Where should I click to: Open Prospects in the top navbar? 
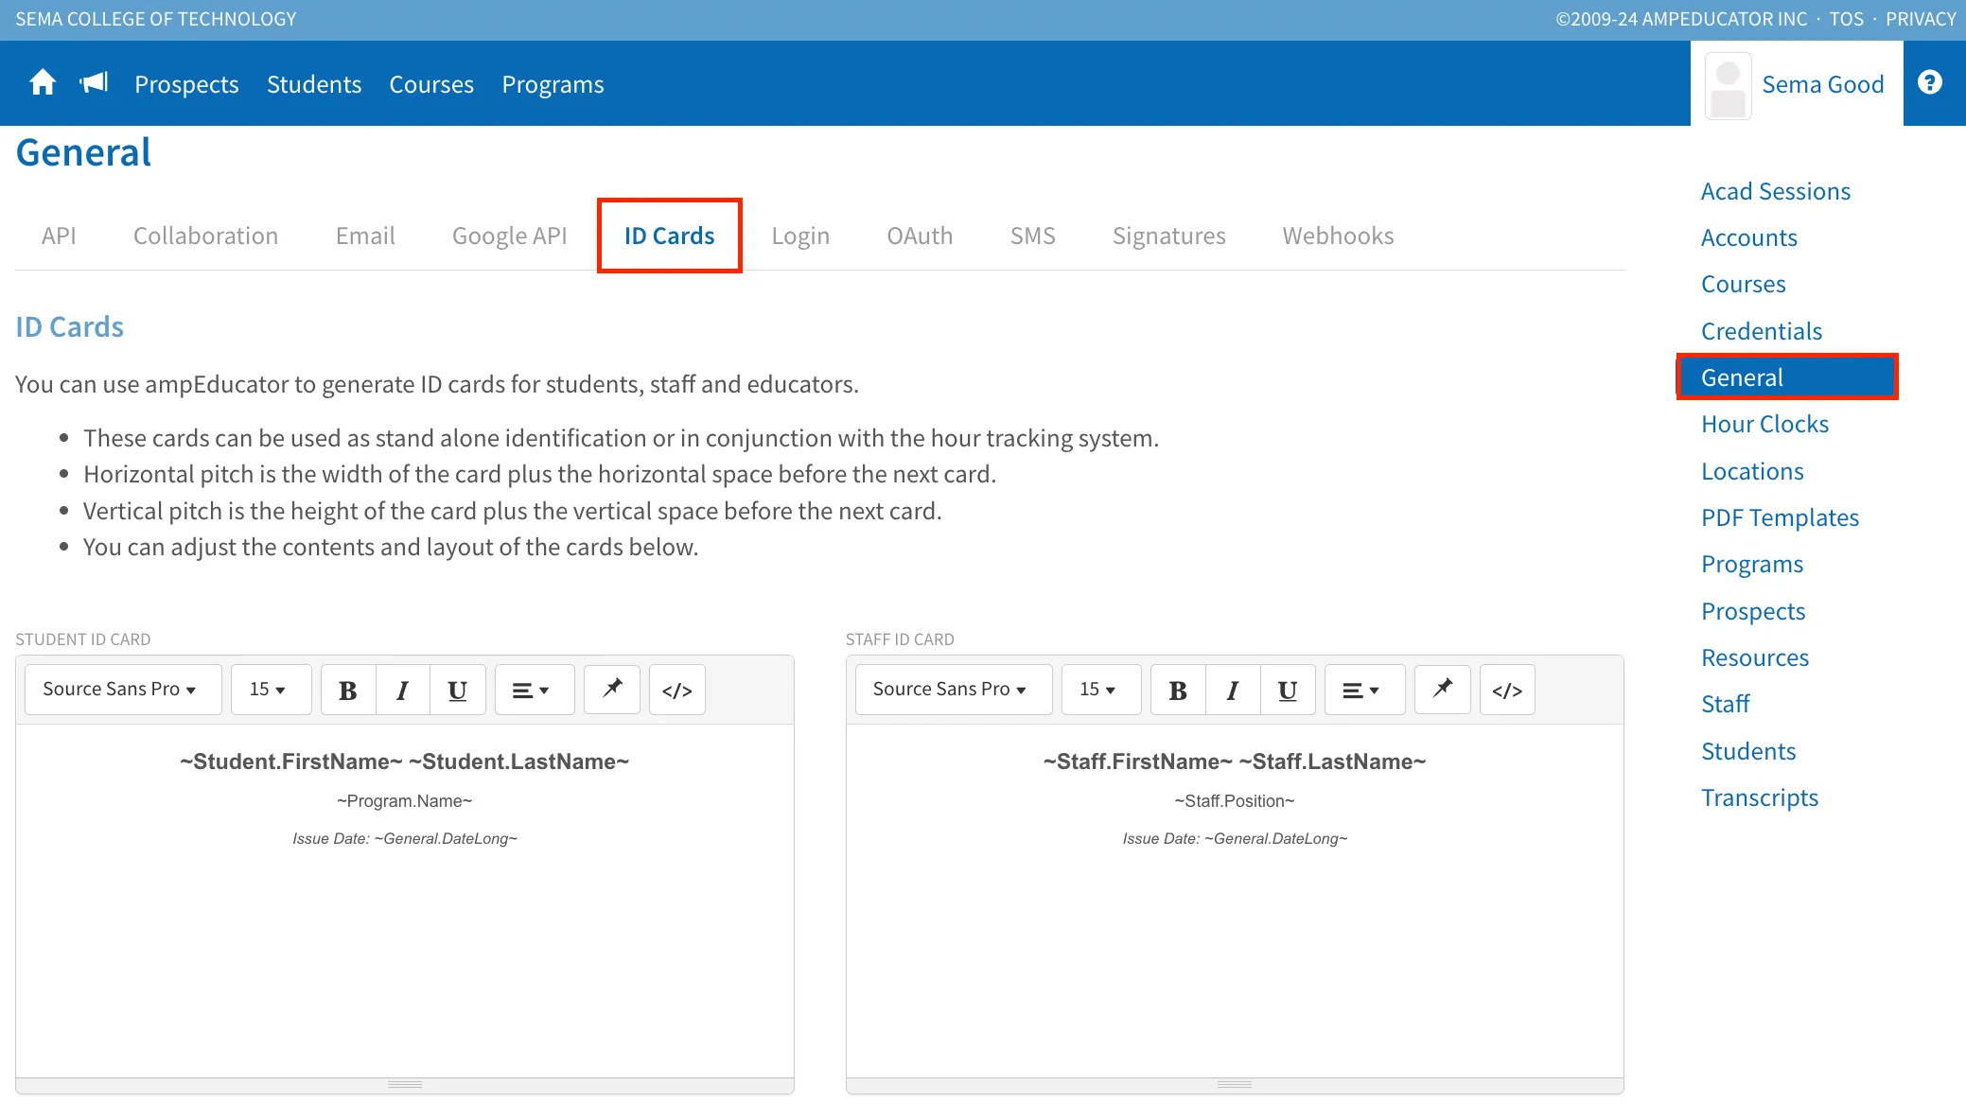pyautogui.click(x=186, y=84)
